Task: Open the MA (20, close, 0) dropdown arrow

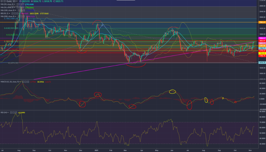Action: tap(15, 4)
